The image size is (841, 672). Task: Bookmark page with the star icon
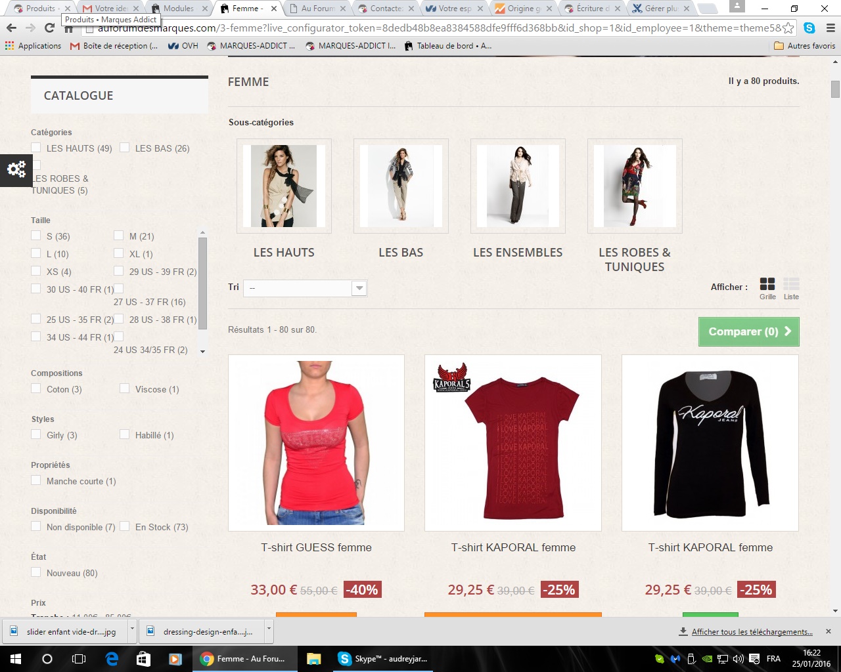click(788, 28)
